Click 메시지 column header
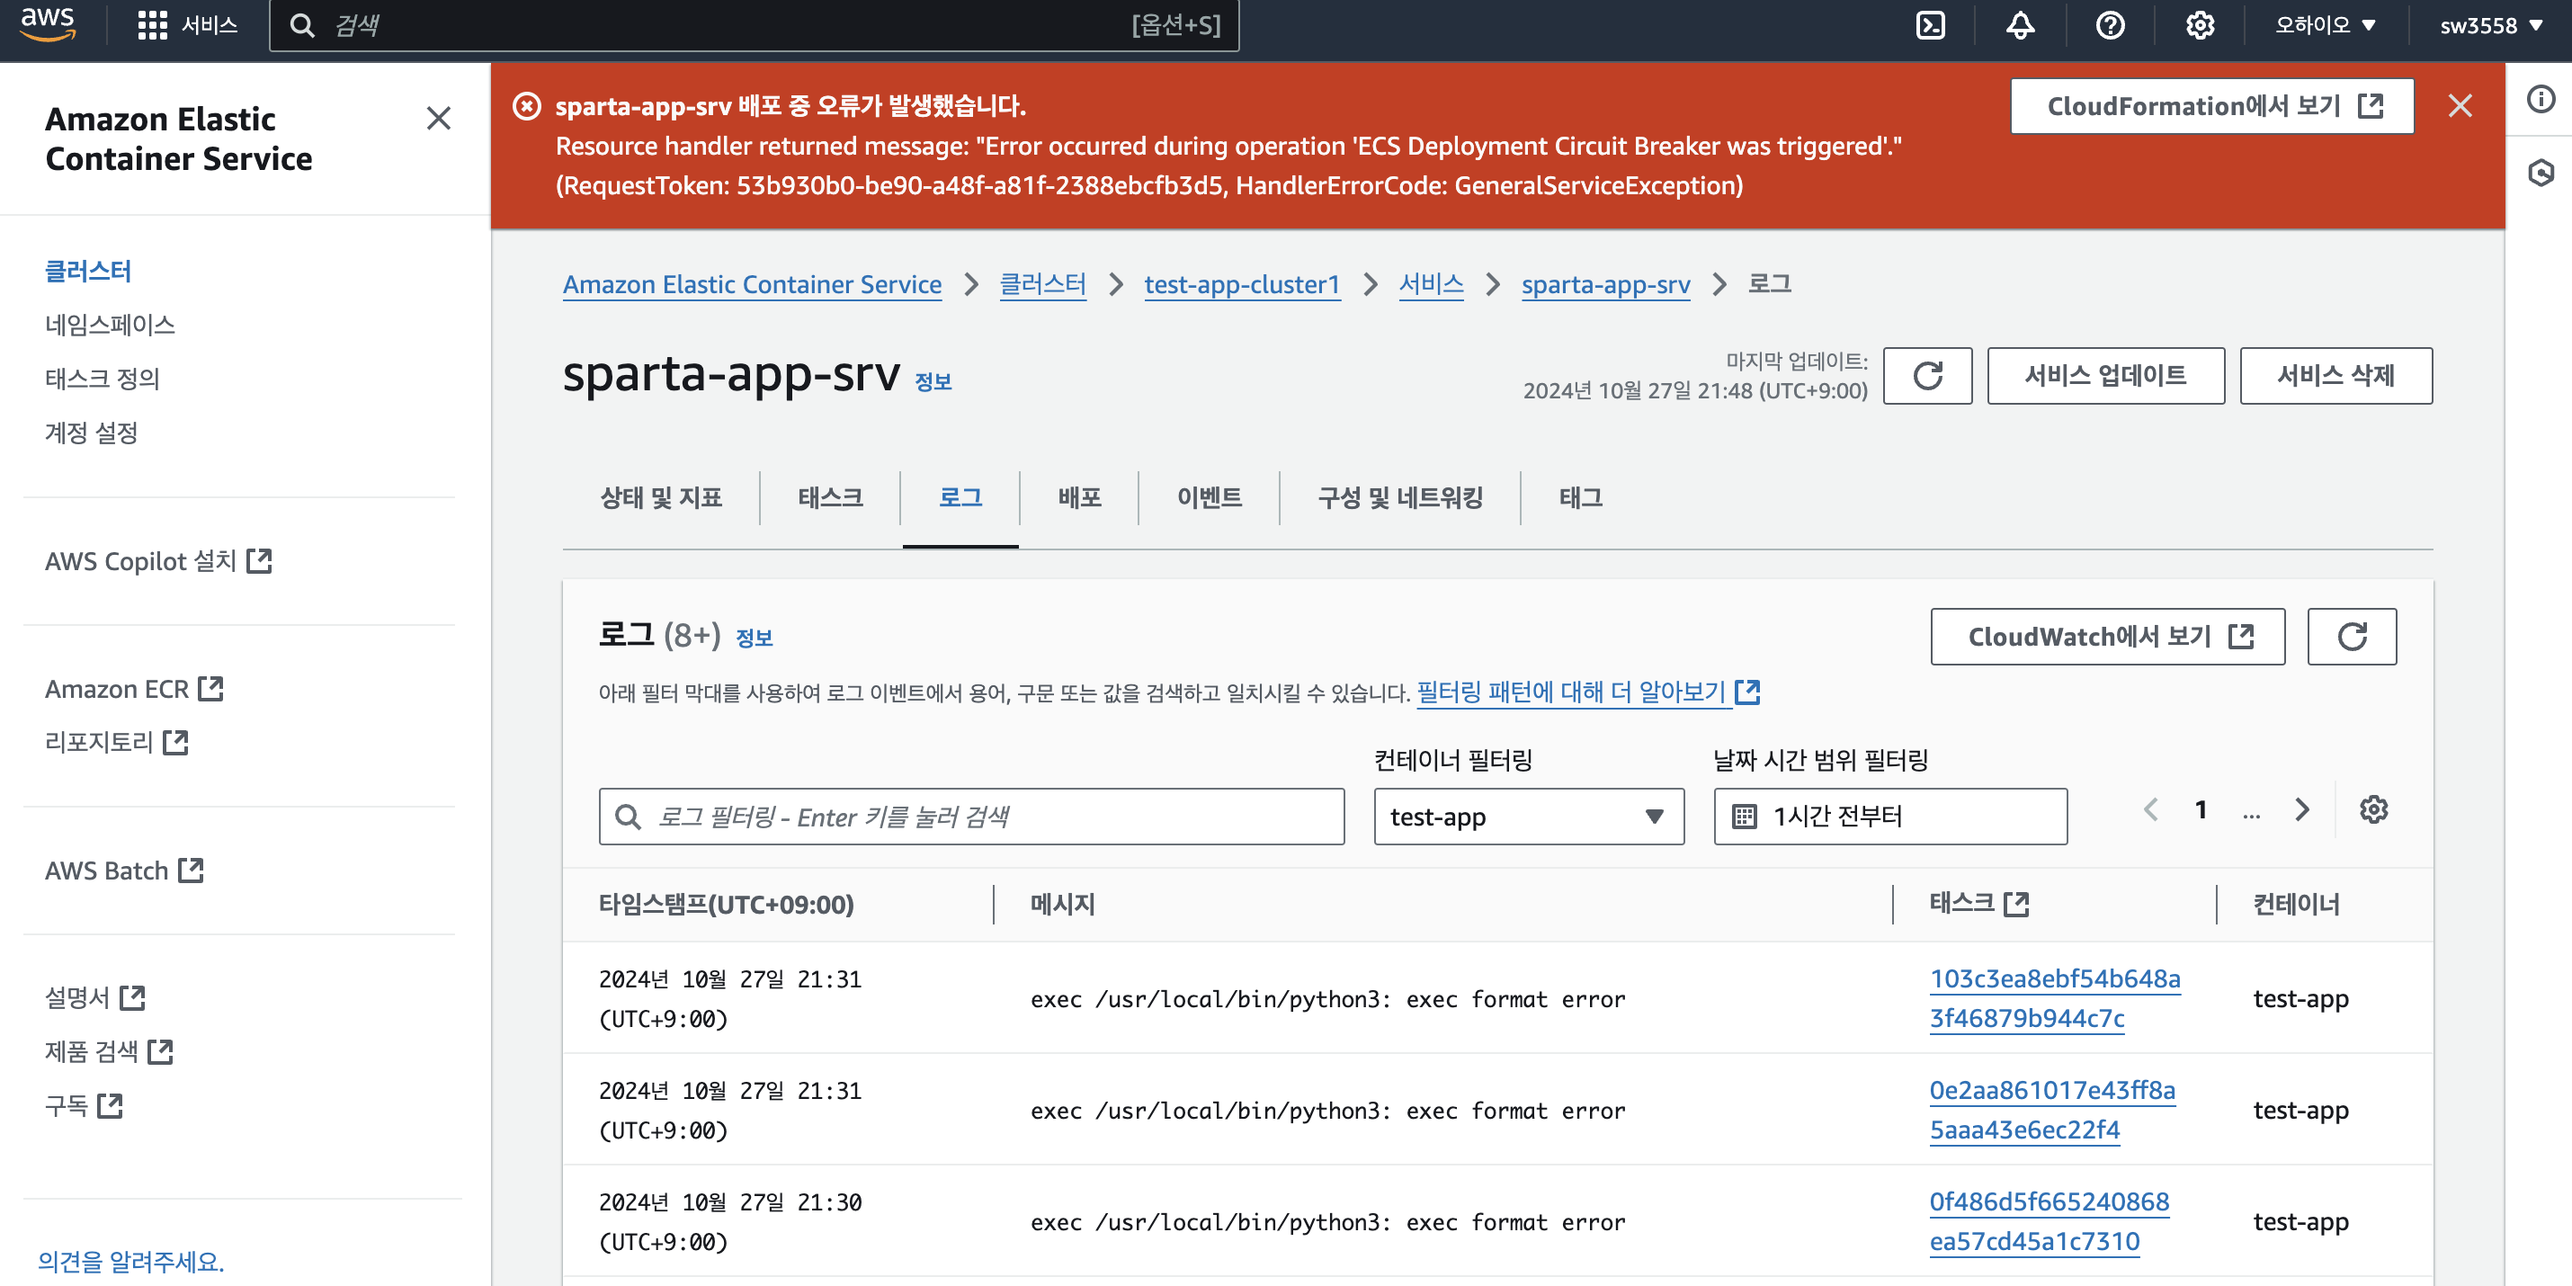Screen dimensions: 2572x1286 pos(1062,904)
